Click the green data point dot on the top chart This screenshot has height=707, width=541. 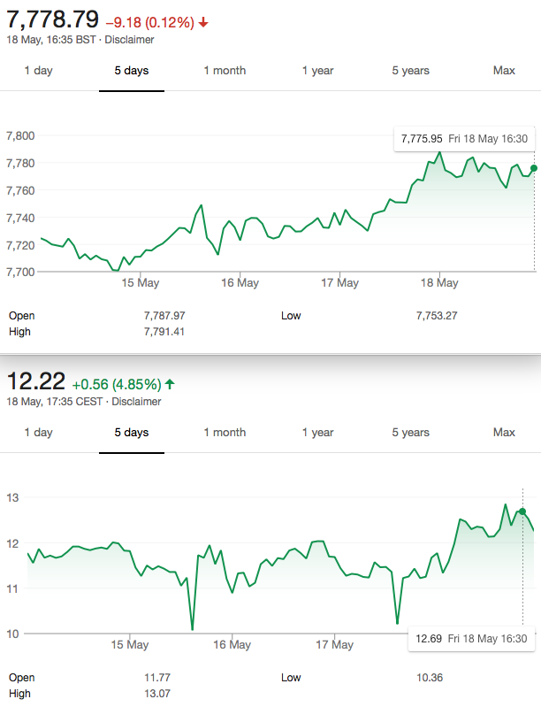534,168
